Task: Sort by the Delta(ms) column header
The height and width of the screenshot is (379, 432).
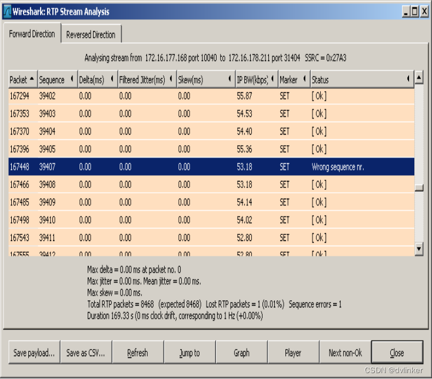Action: 98,80
